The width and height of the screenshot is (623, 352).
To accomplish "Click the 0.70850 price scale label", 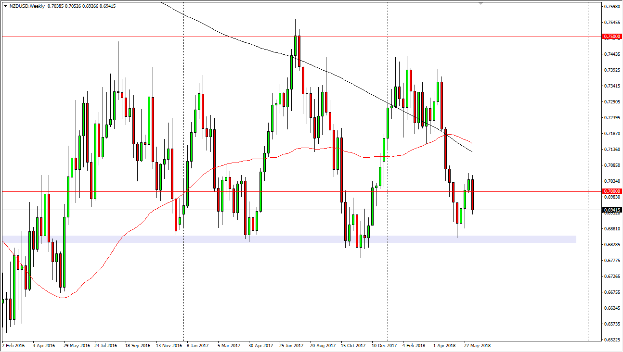I will 611,165.
